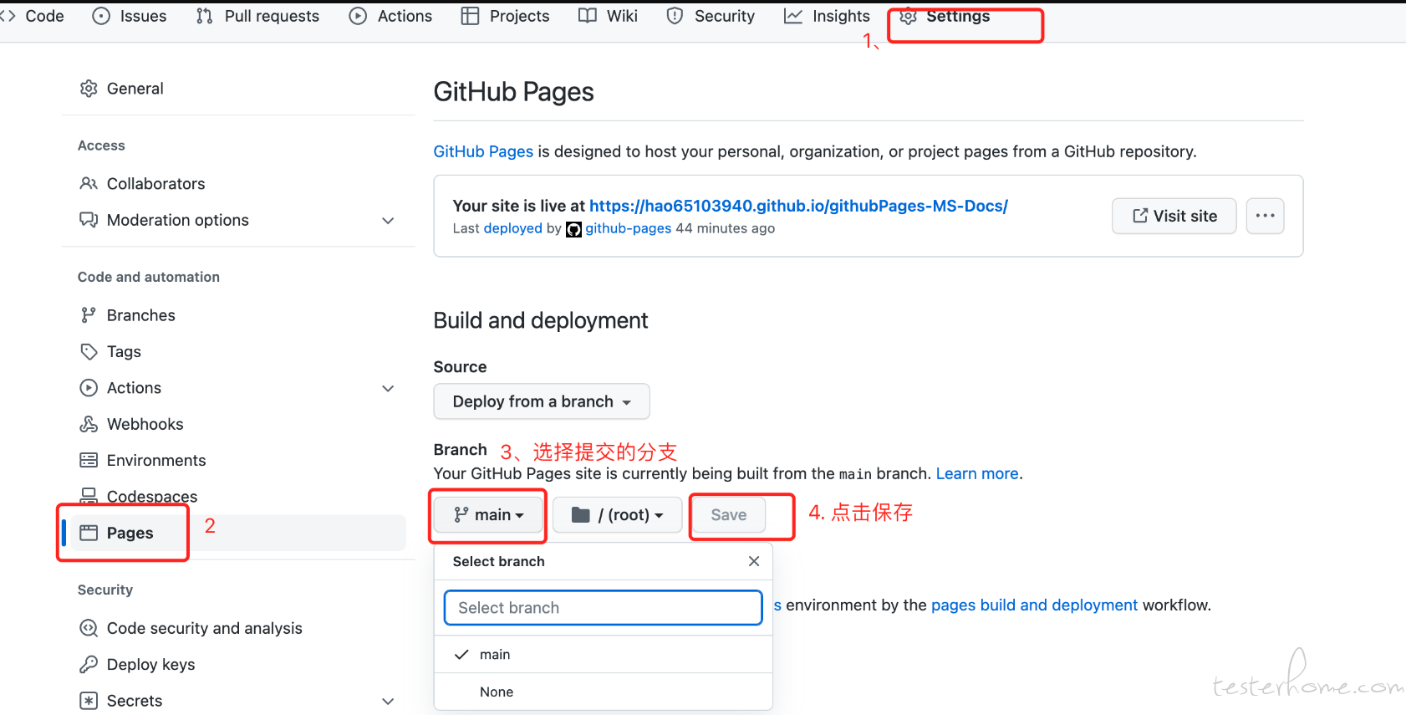Click the General gear icon in sidebar
This screenshot has width=1406, height=715.
coord(89,89)
